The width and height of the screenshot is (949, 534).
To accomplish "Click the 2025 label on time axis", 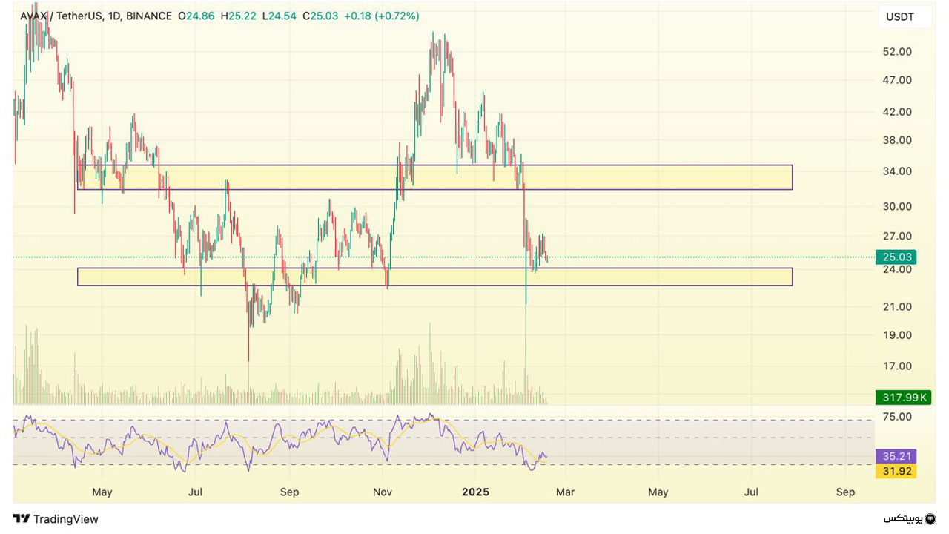I will pos(474,492).
